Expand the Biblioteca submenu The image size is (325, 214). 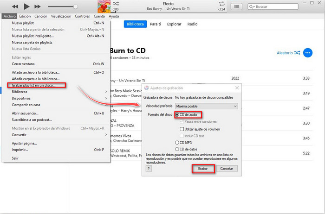point(56,92)
